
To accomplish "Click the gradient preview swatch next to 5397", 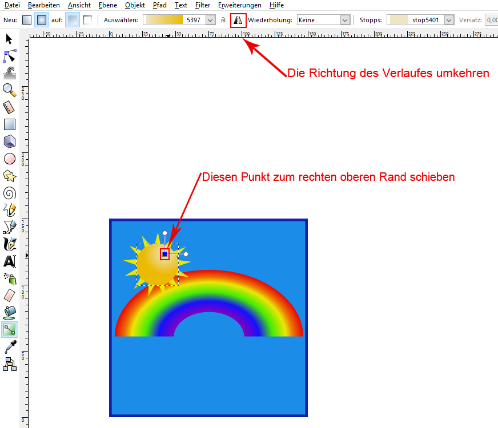I will coord(164,20).
